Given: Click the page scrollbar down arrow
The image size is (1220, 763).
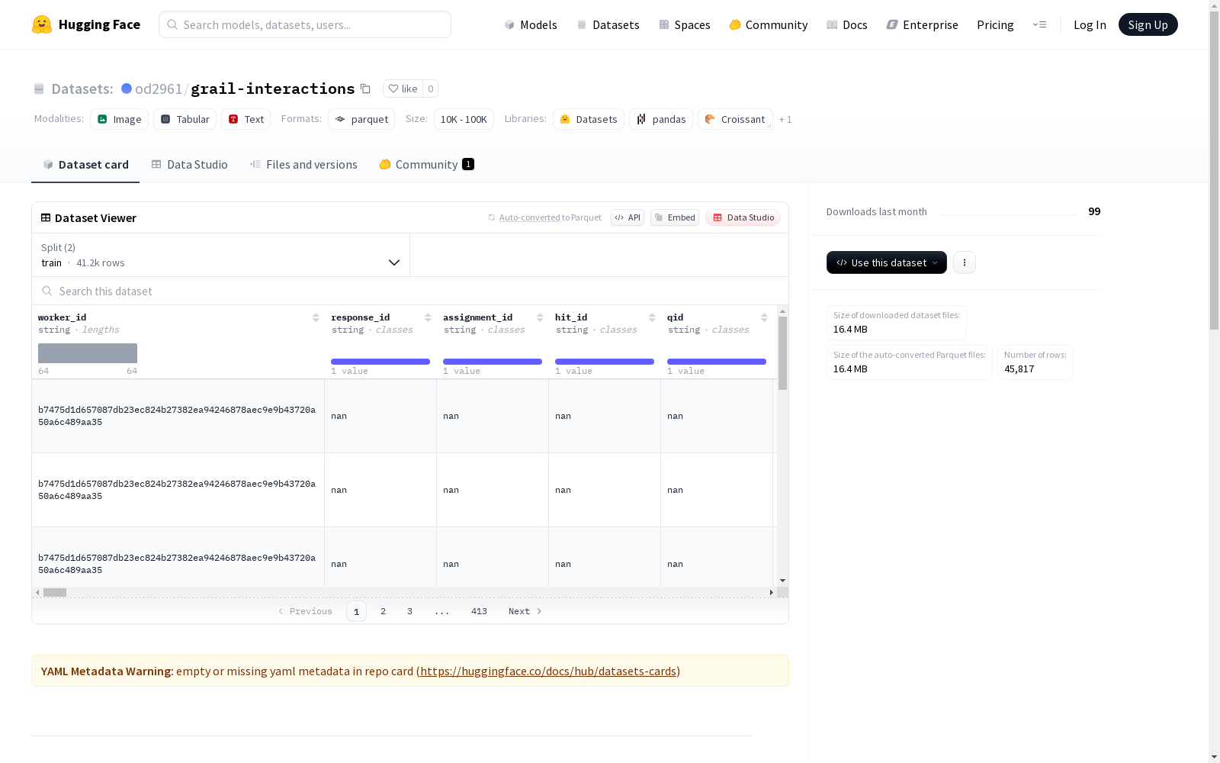Looking at the screenshot, I should (x=1214, y=757).
